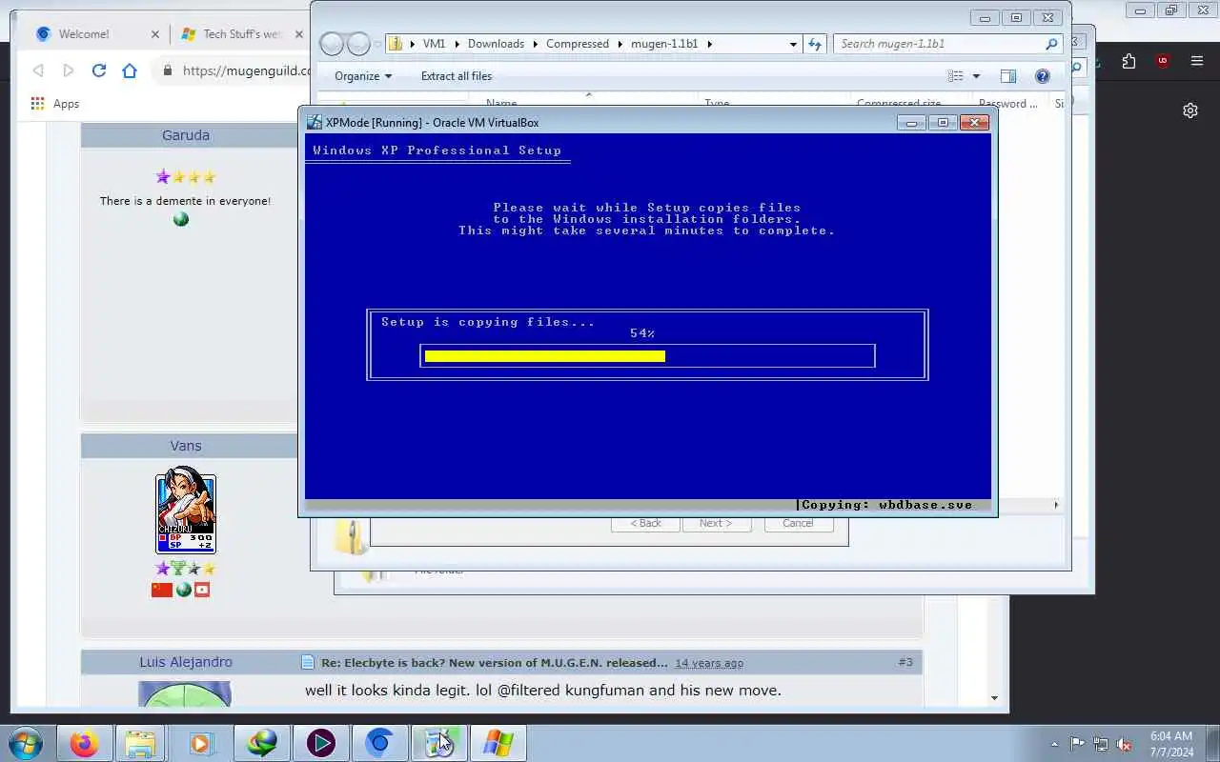Select Downloads in the explorer breadcrumb
This screenshot has height=762, width=1220.
pyautogui.click(x=496, y=44)
